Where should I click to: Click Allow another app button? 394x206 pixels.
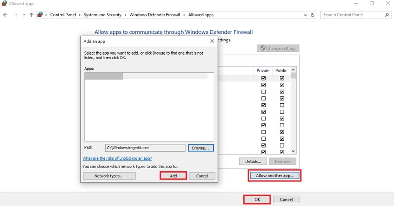pyautogui.click(x=275, y=175)
